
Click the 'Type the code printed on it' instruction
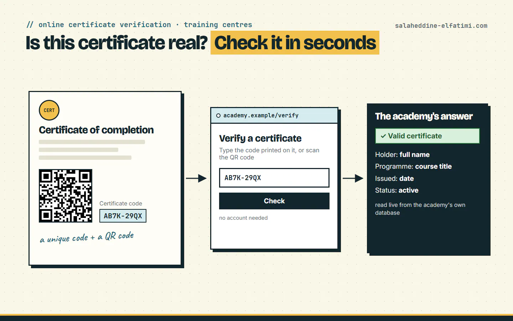pos(269,154)
